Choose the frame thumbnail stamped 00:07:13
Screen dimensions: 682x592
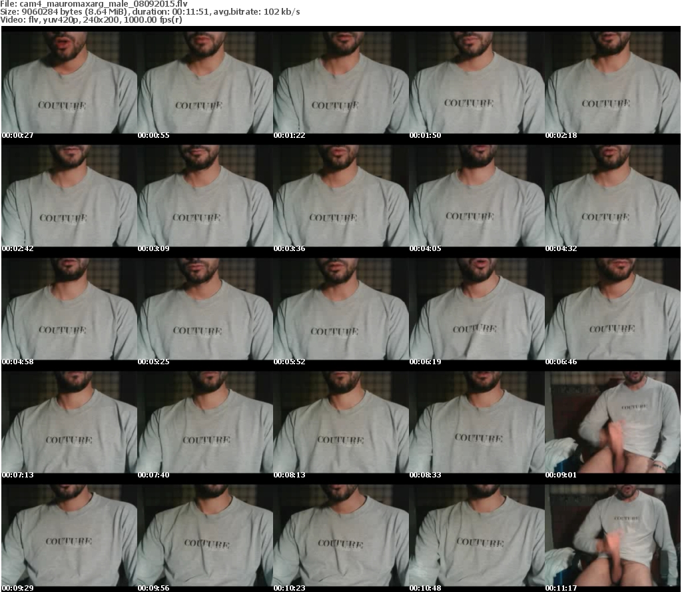point(69,422)
